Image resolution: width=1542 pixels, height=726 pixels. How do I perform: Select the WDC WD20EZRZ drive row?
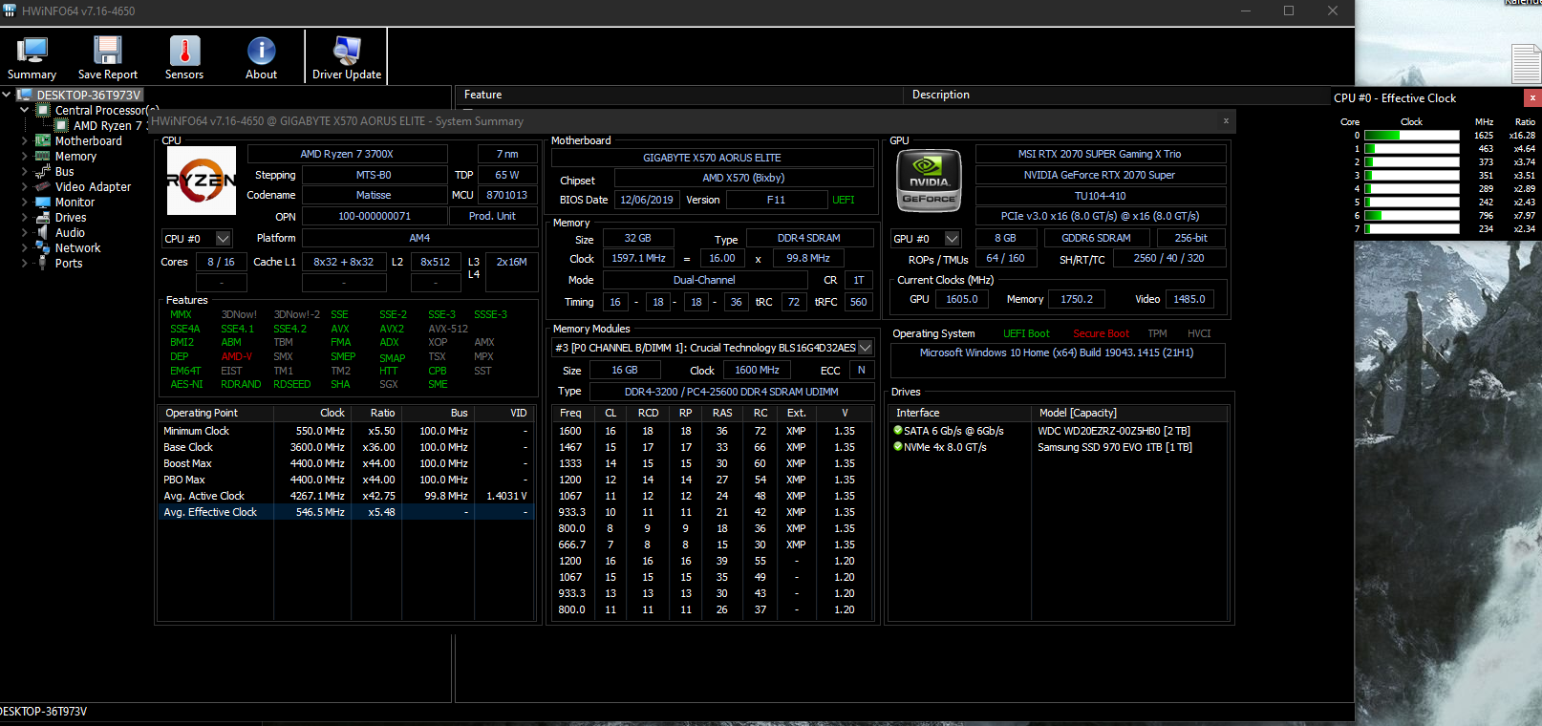pos(1060,431)
